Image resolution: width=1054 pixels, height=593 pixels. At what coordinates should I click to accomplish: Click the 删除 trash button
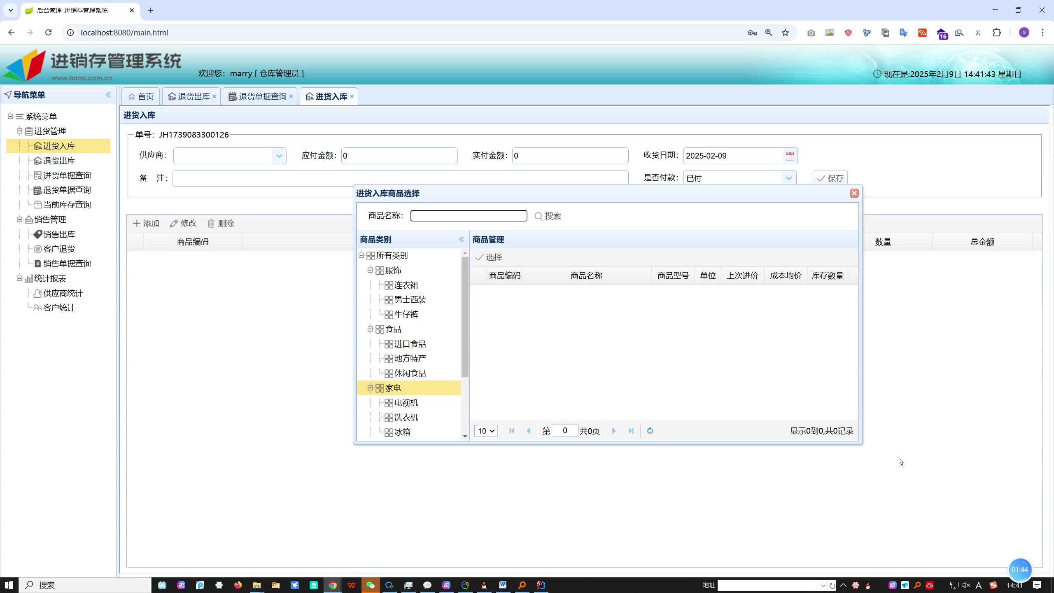[221, 224]
